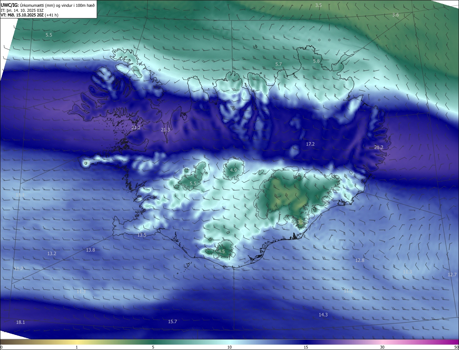
Task: Click the 12.7 precipitation value
Action: [452, 275]
